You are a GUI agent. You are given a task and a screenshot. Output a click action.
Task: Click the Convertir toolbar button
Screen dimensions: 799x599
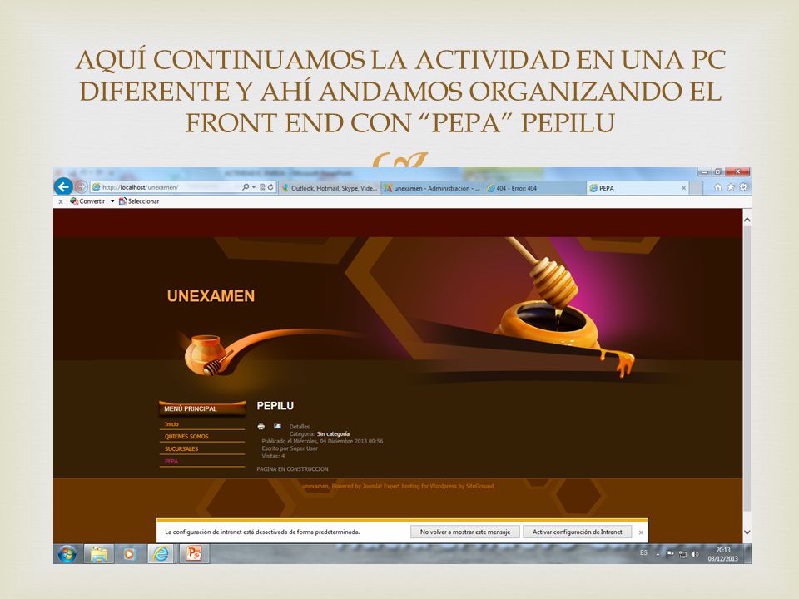pyautogui.click(x=87, y=201)
